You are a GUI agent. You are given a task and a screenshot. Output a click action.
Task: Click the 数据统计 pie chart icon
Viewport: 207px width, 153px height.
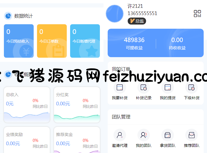pos(8,16)
